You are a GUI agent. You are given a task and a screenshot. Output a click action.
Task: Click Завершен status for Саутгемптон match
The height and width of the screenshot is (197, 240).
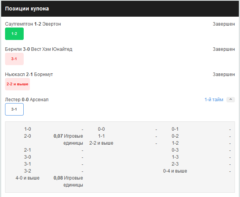pos(224,24)
